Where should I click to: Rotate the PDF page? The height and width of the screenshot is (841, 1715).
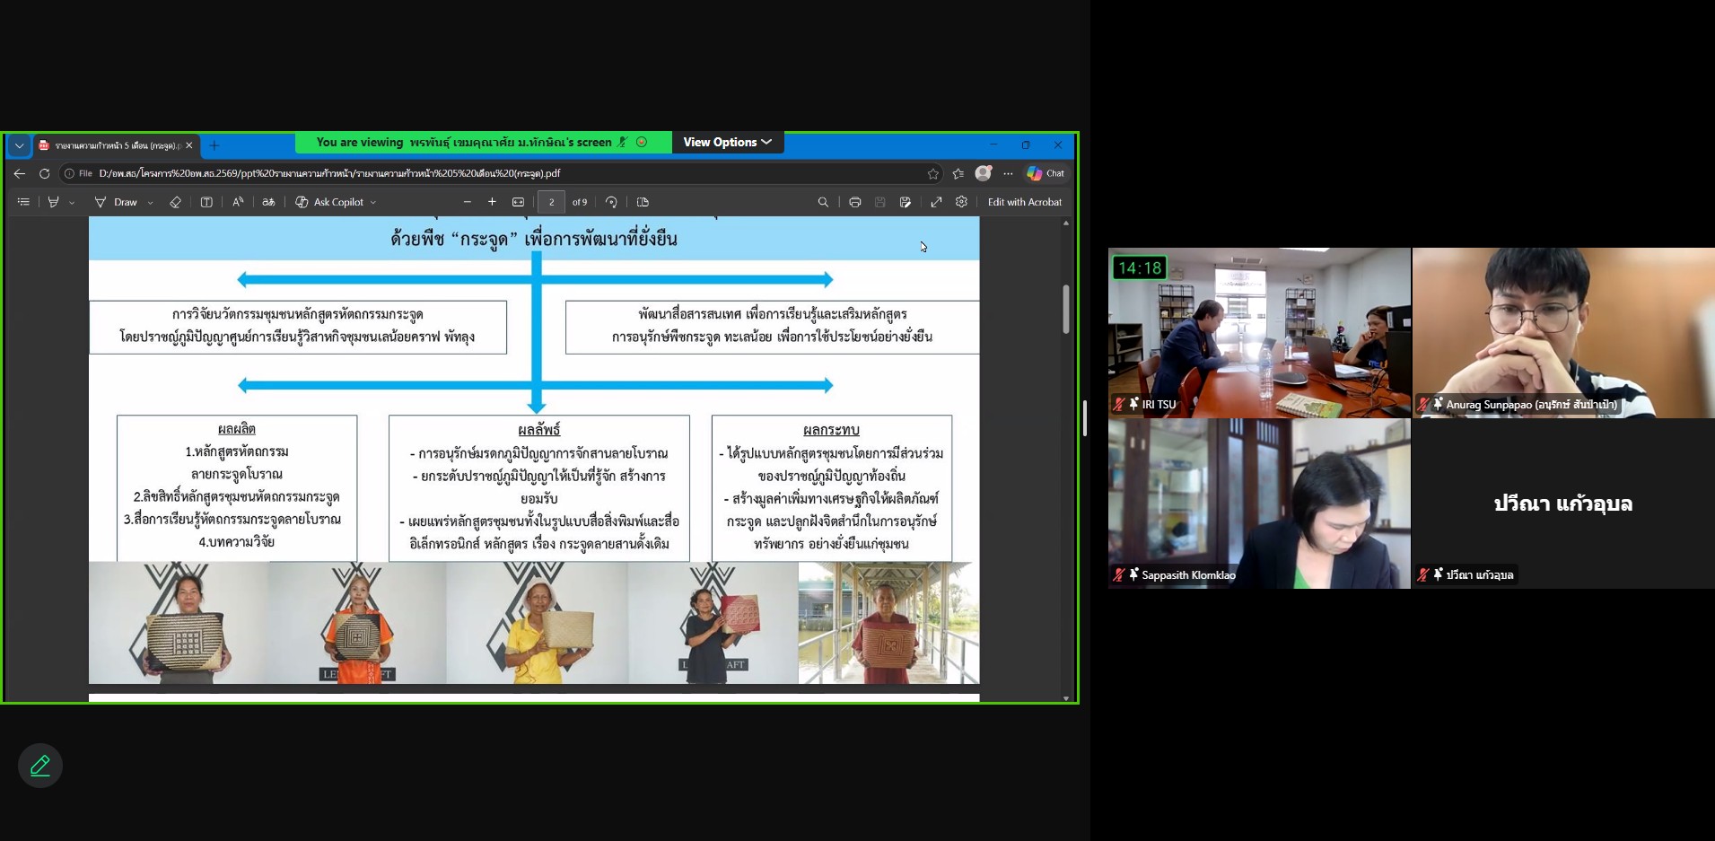(611, 202)
